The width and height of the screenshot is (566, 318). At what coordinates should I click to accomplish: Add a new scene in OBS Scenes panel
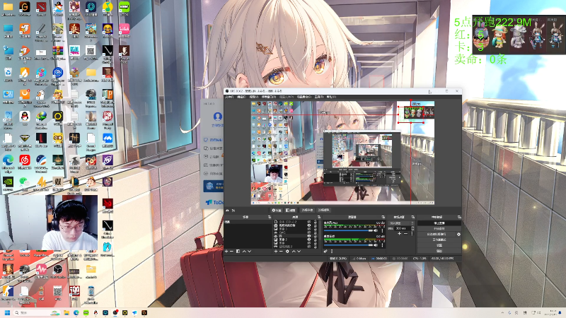pyautogui.click(x=226, y=251)
